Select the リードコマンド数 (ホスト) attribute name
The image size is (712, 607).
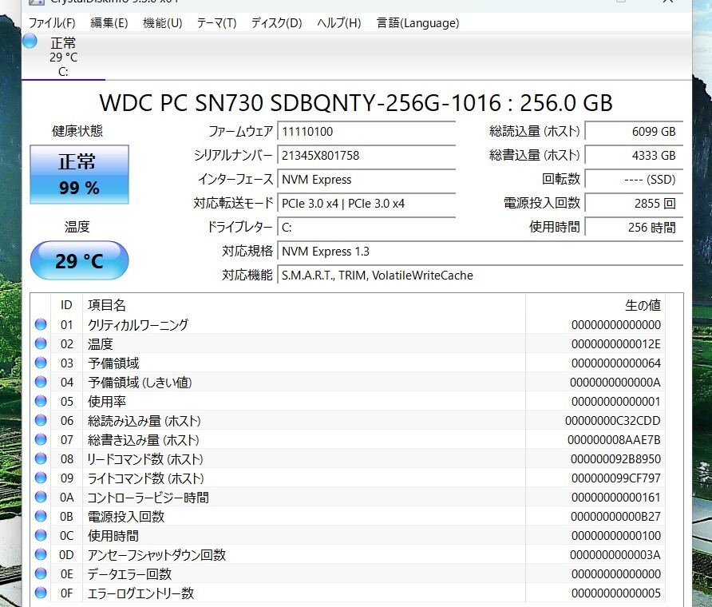click(x=145, y=459)
